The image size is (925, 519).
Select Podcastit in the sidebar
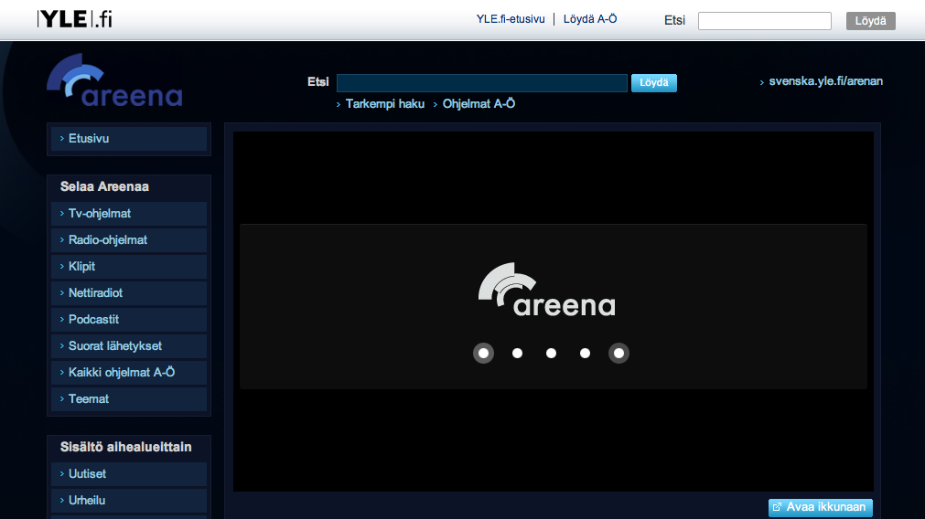pos(129,319)
